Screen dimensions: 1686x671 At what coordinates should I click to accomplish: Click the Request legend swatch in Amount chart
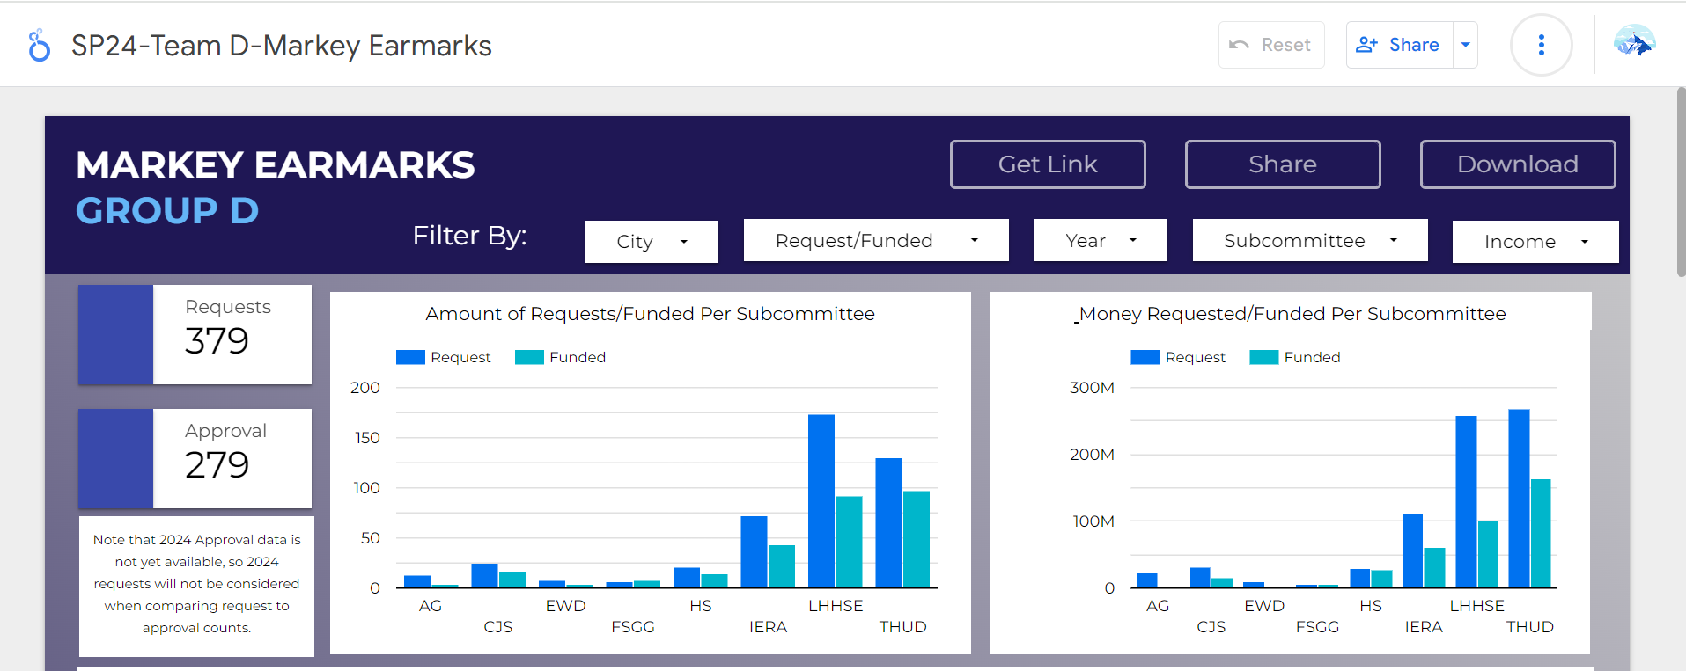point(410,357)
